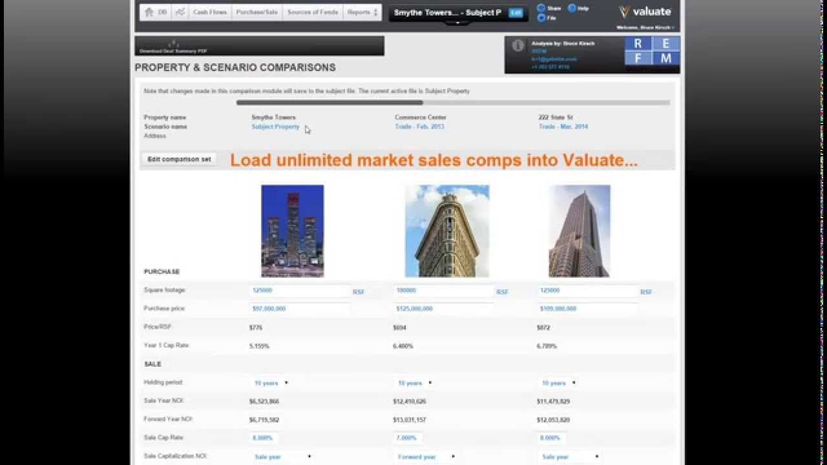
Task: Open Sources of Funds menu
Action: [313, 12]
